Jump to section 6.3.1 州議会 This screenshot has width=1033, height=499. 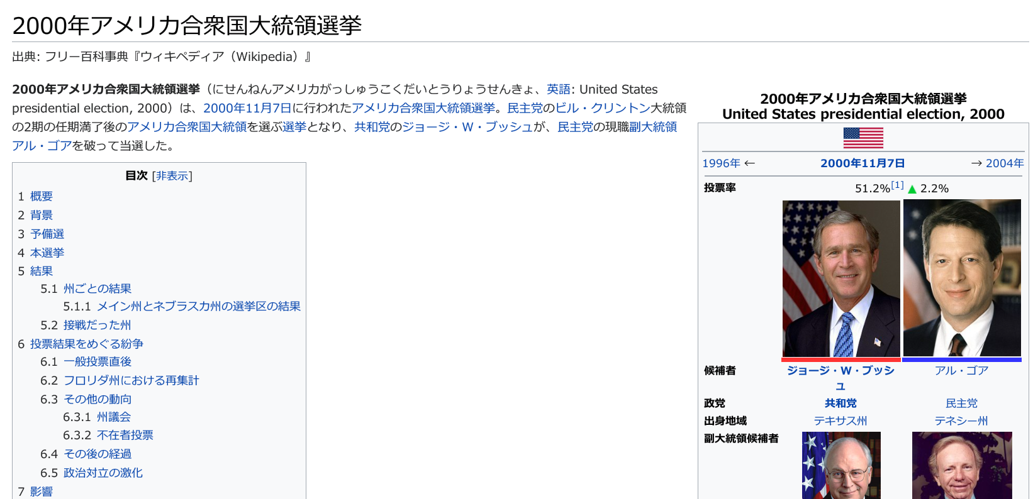pos(97,417)
